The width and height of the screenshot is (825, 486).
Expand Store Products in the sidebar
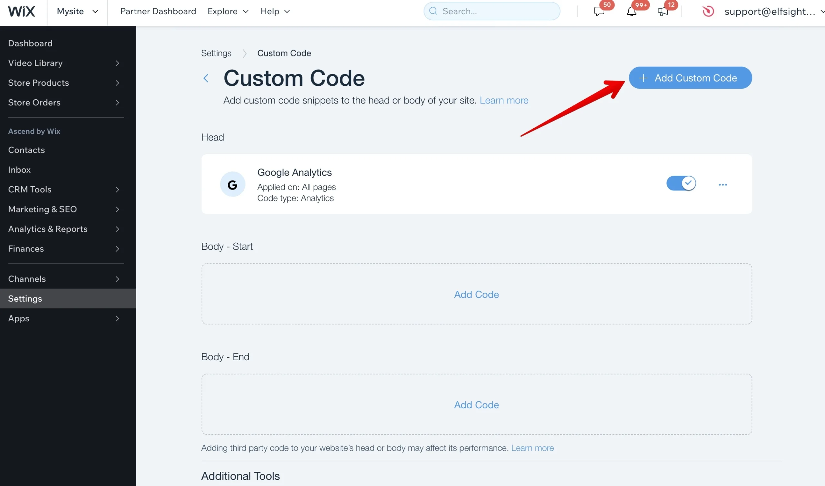pyautogui.click(x=68, y=83)
